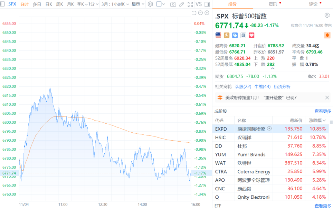Click the hashtag topic icon
The width and height of the screenshot is (333, 208).
[220, 97]
